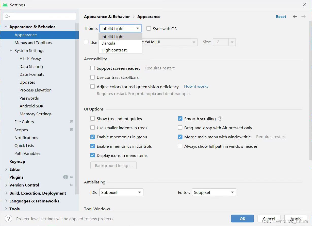Select Darcula from the theme list
Screen dimensions: 312x226
[120, 43]
